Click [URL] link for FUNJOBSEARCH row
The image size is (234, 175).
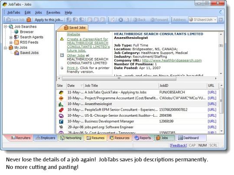(x=212, y=92)
